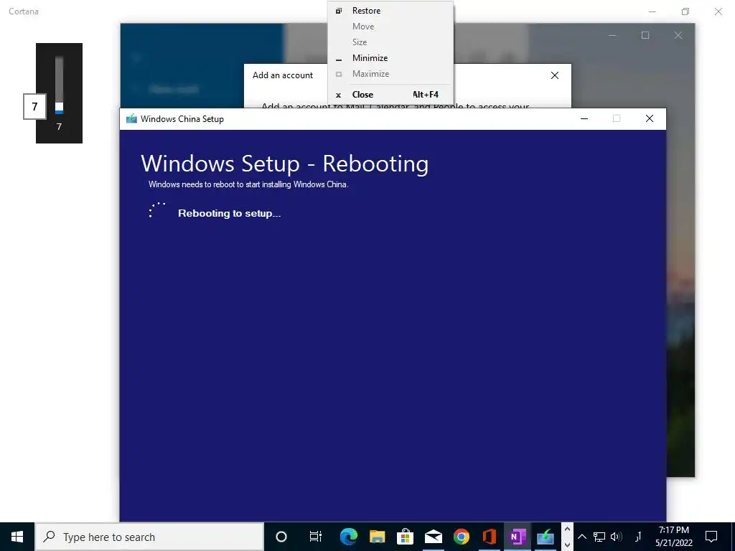Screen dimensions: 735x551
Task: Click in the taskbar search box
Action: coord(149,537)
